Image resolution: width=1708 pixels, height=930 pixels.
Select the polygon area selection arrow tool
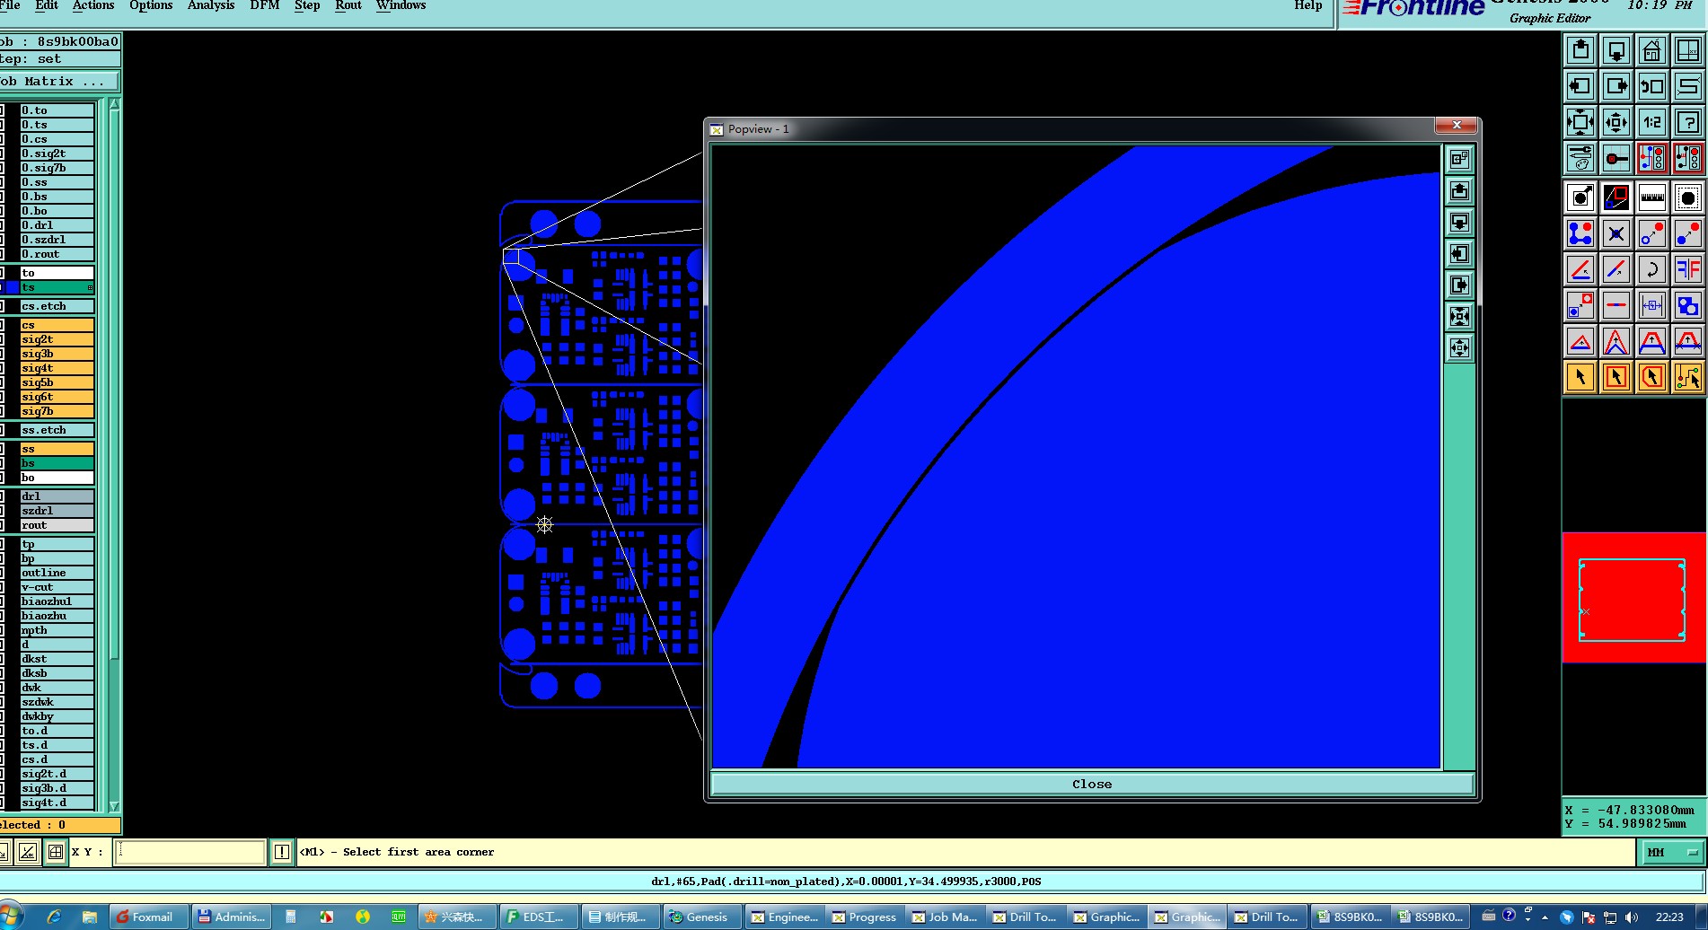pos(1652,377)
